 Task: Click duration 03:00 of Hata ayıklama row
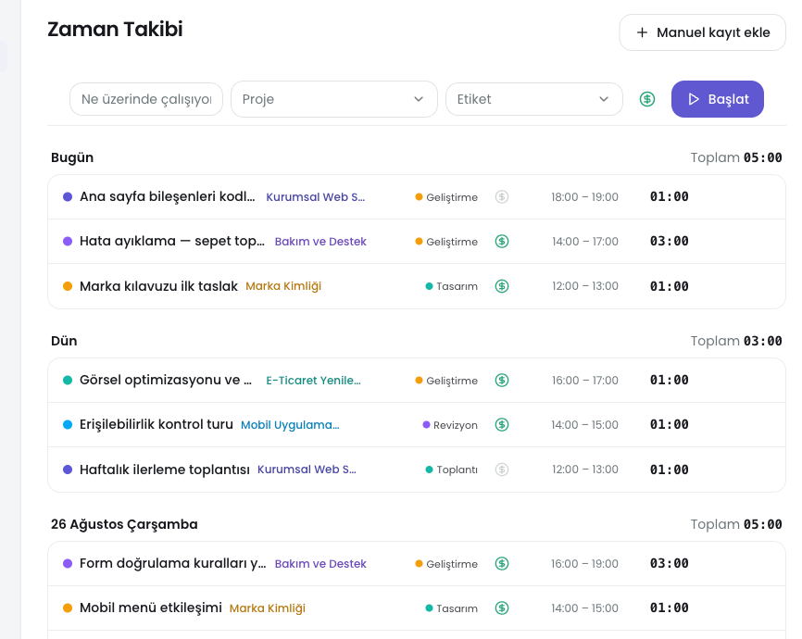pyautogui.click(x=669, y=241)
